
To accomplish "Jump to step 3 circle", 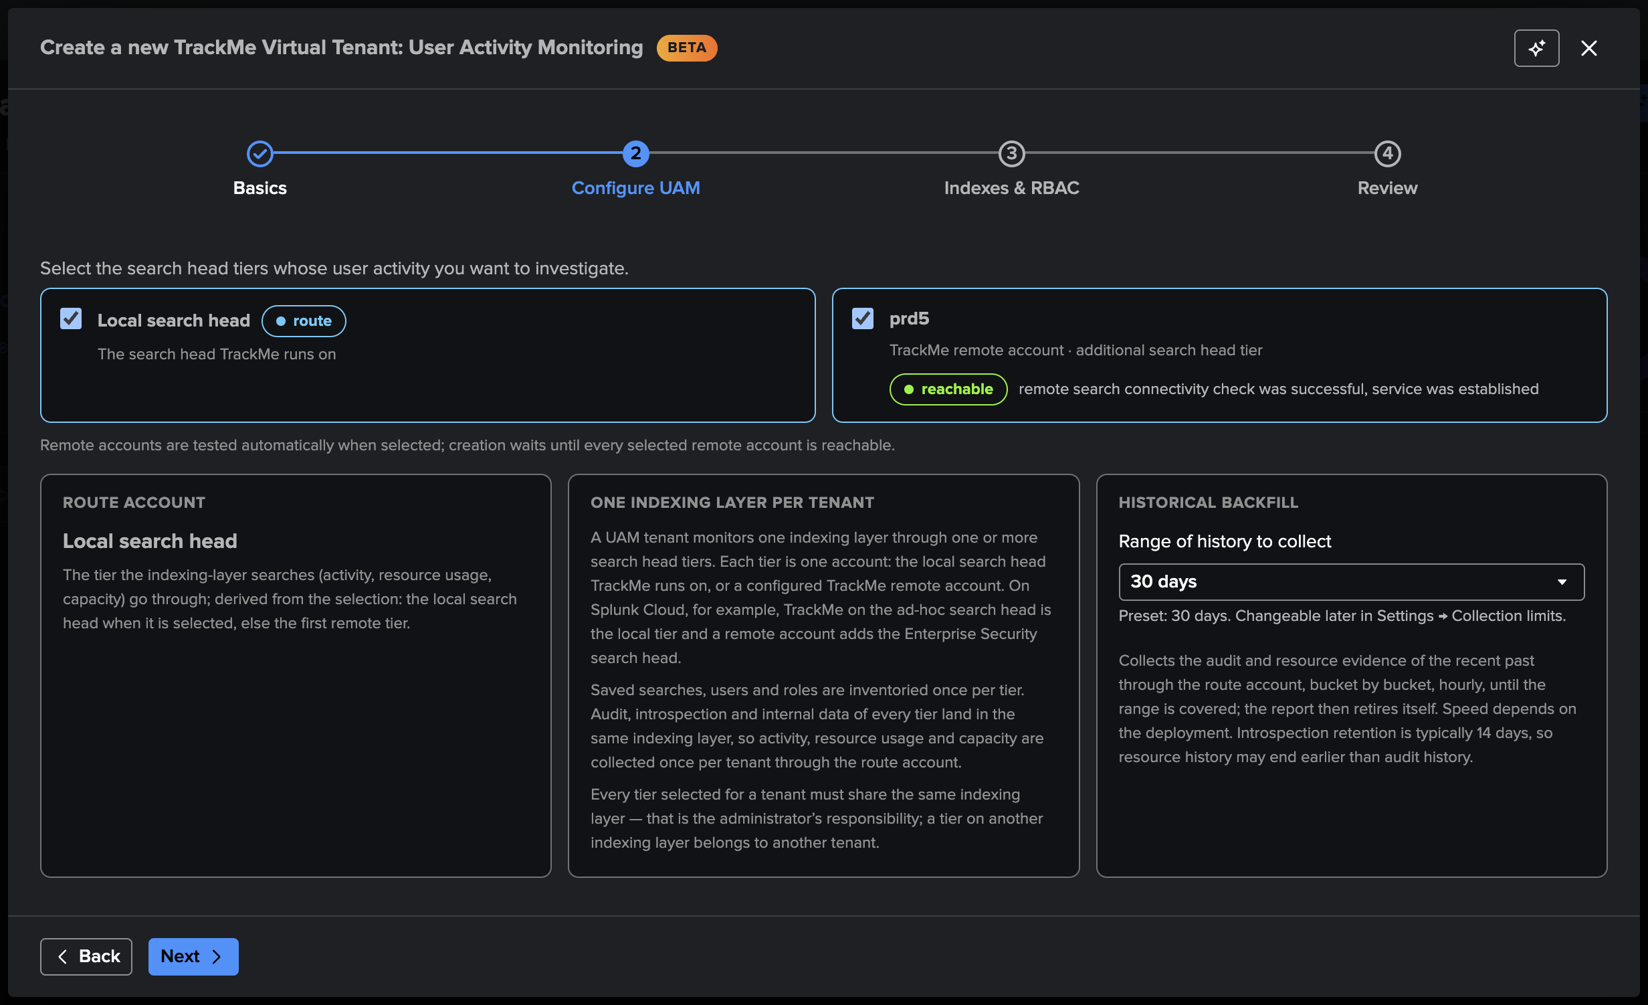I will 1012,154.
